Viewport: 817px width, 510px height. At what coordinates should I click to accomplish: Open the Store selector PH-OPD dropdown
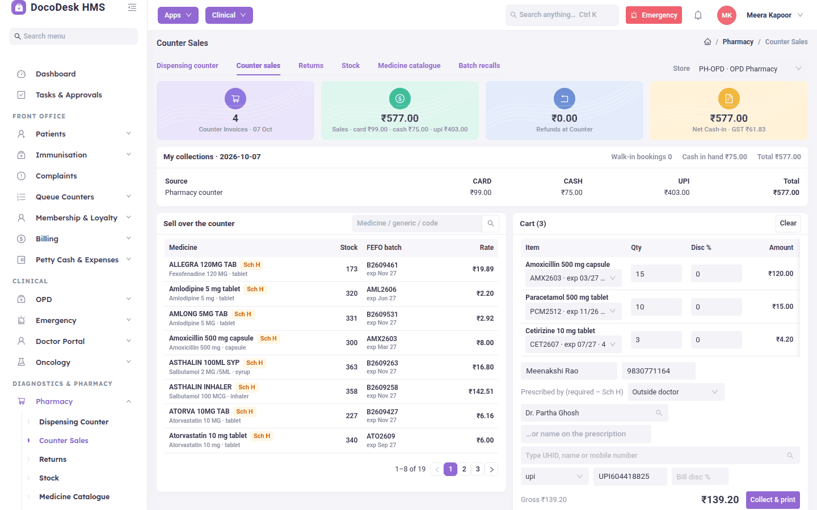click(750, 69)
